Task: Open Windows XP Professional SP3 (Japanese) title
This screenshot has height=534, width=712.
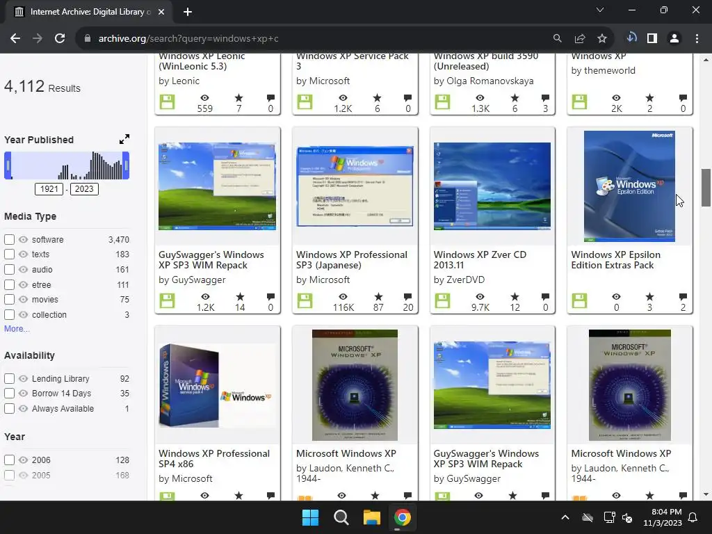Action: 352,260
